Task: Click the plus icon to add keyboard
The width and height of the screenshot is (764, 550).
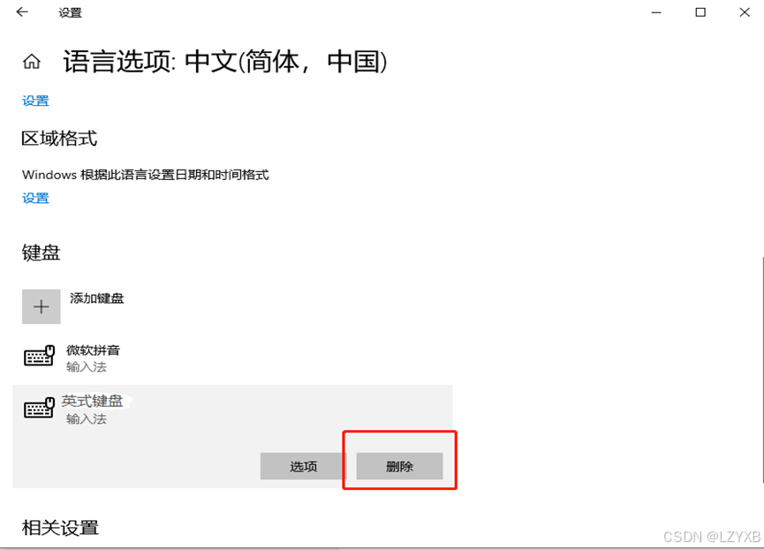Action: [42, 306]
